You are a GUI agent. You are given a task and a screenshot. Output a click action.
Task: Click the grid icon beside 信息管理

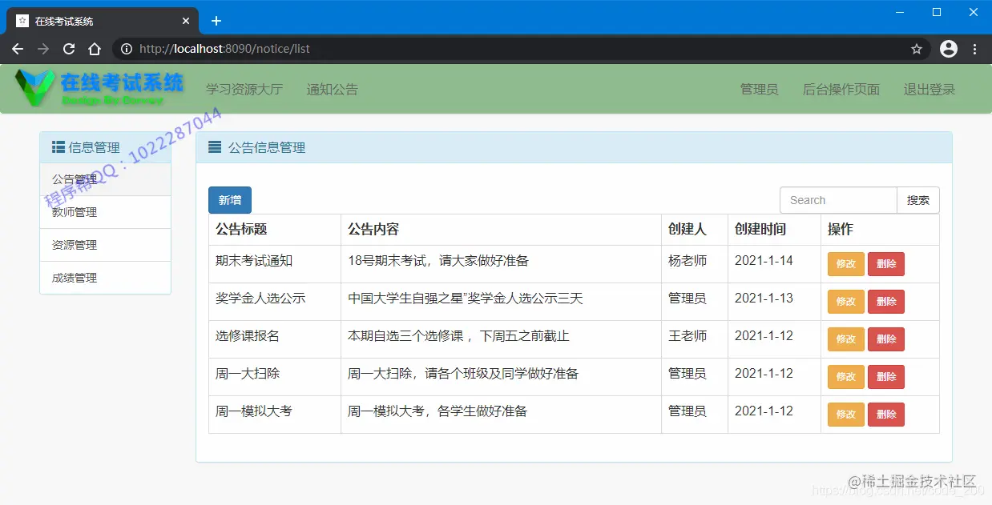pos(56,146)
